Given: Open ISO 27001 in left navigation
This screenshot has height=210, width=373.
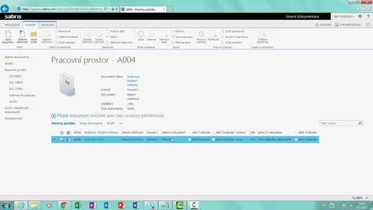Looking at the screenshot, I should click(x=16, y=89).
